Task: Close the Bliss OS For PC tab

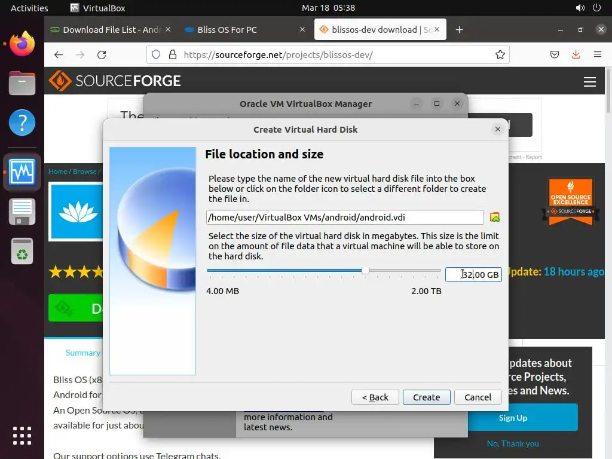Action: pyautogui.click(x=302, y=30)
